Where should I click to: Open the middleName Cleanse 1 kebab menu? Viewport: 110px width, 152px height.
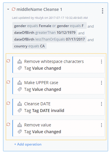point(103,11)
